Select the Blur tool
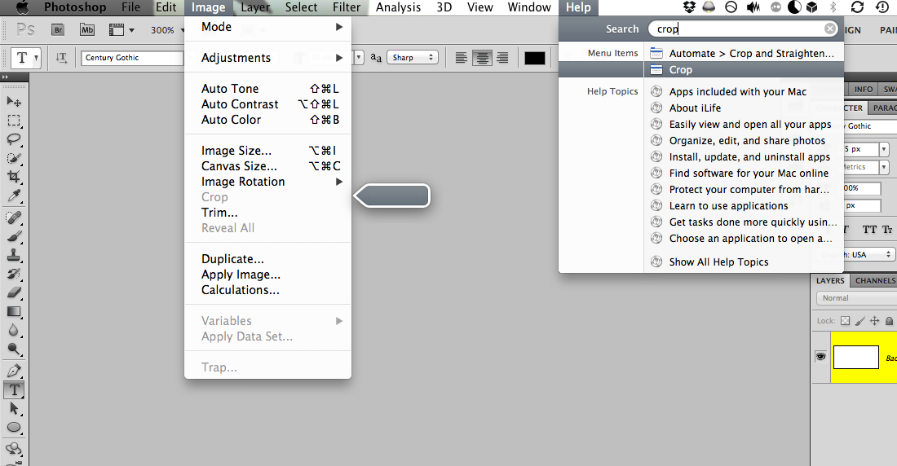 tap(14, 331)
